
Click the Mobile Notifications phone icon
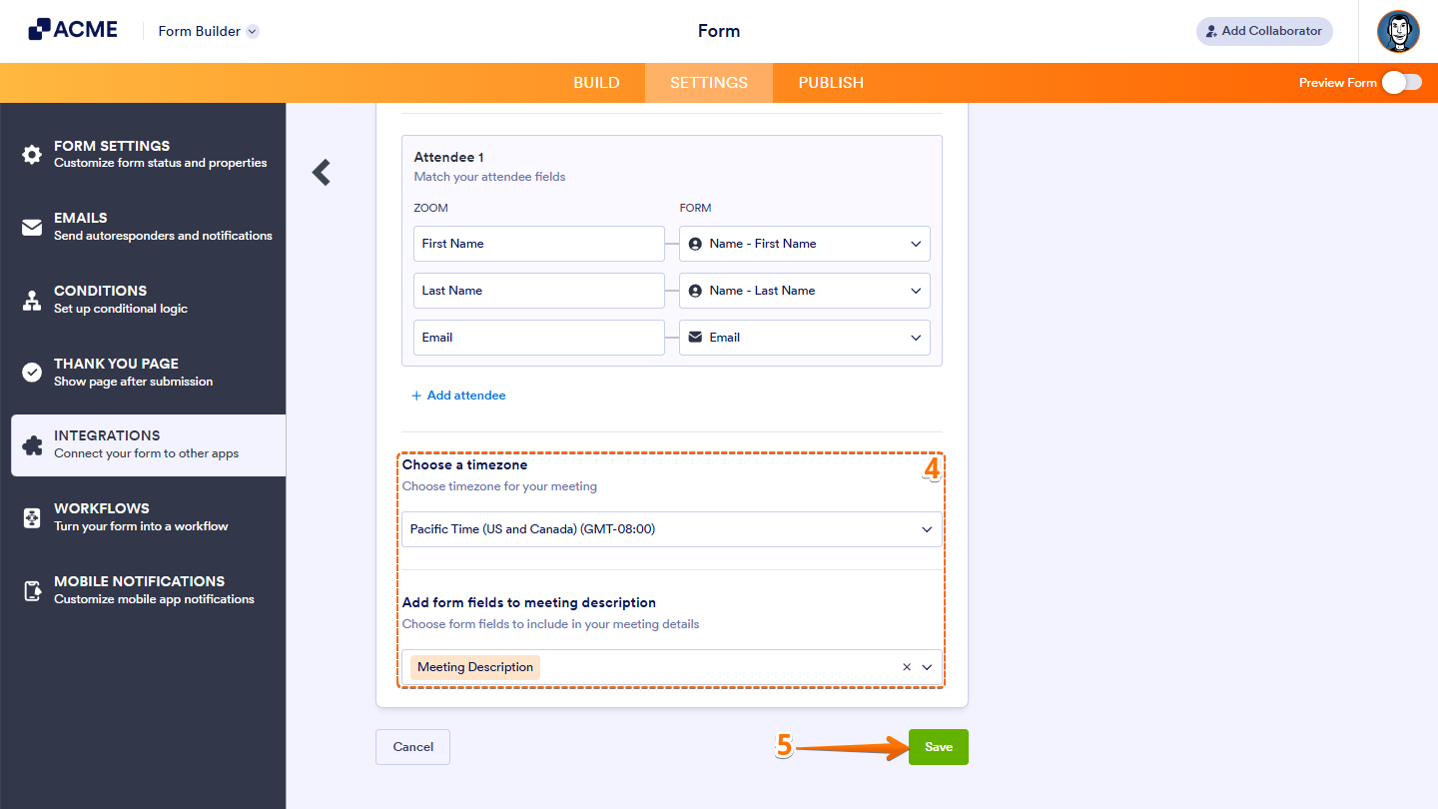coord(30,588)
